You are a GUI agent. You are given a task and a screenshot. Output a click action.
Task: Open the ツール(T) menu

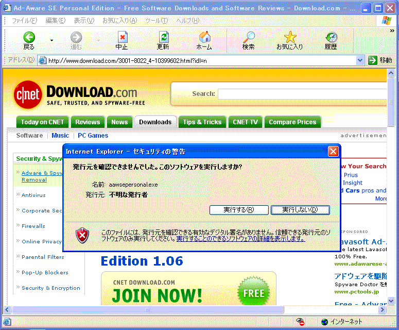(157, 21)
